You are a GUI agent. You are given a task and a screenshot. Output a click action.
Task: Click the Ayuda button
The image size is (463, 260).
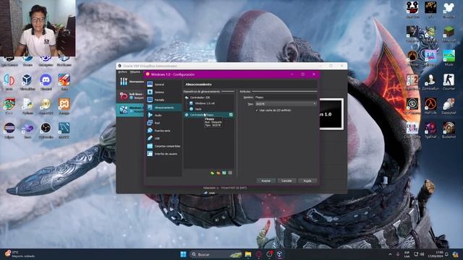[307, 181]
